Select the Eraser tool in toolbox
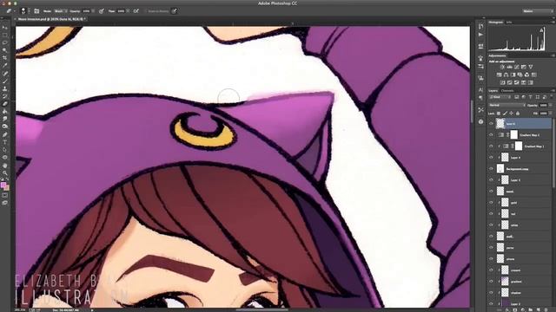 click(5, 104)
